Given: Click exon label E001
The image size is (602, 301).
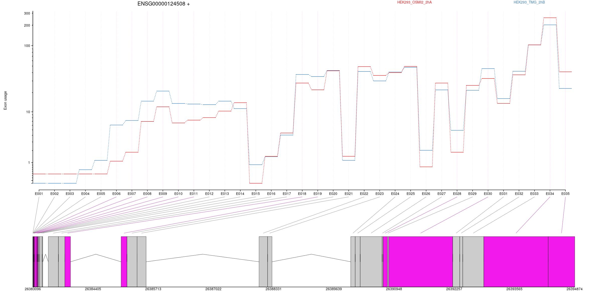Looking at the screenshot, I should pos(39,194).
